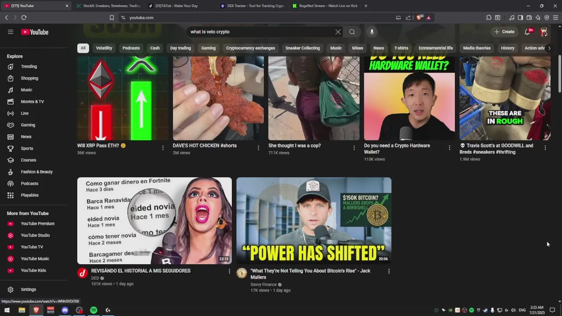Open YouTube TV link

32,247
